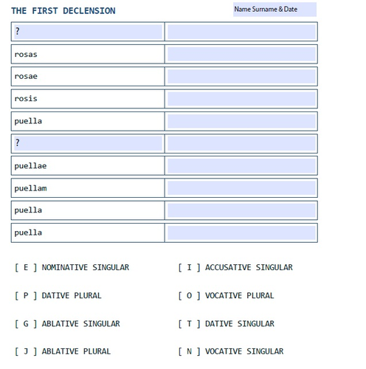The width and height of the screenshot is (366, 369).
Task: Click the ACCUSATIVE SINGULAR option labeled I
Action: coord(235,267)
